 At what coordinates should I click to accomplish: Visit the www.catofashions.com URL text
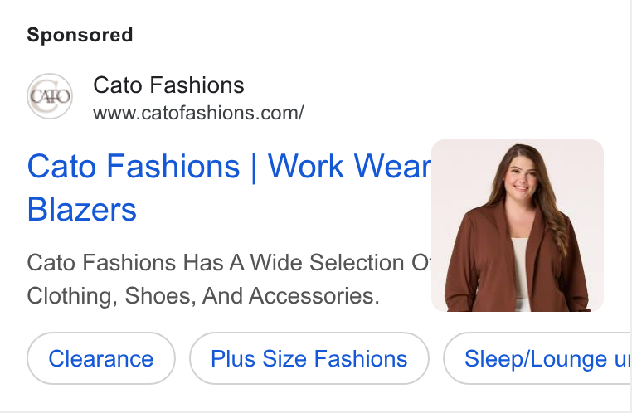[198, 114]
